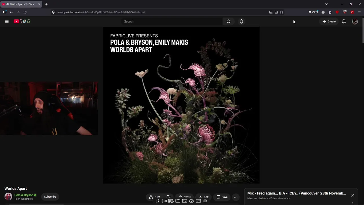Show site security shield info
The width and height of the screenshot is (364, 205).
point(53,12)
